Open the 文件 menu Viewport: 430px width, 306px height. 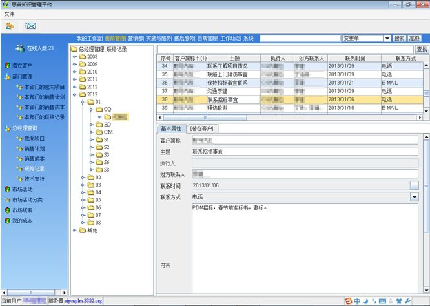click(9, 14)
